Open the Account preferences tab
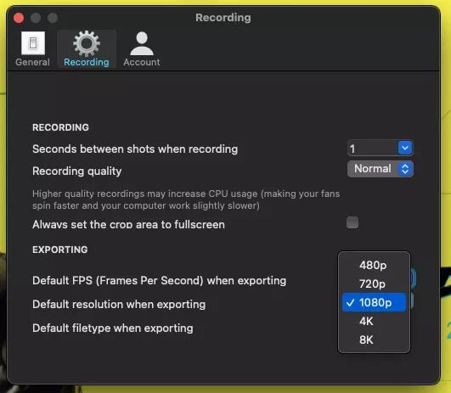Image resolution: width=451 pixels, height=393 pixels. tap(142, 49)
